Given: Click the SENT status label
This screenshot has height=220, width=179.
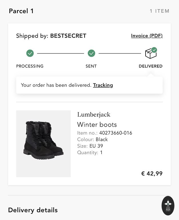Looking at the screenshot, I should (91, 66).
